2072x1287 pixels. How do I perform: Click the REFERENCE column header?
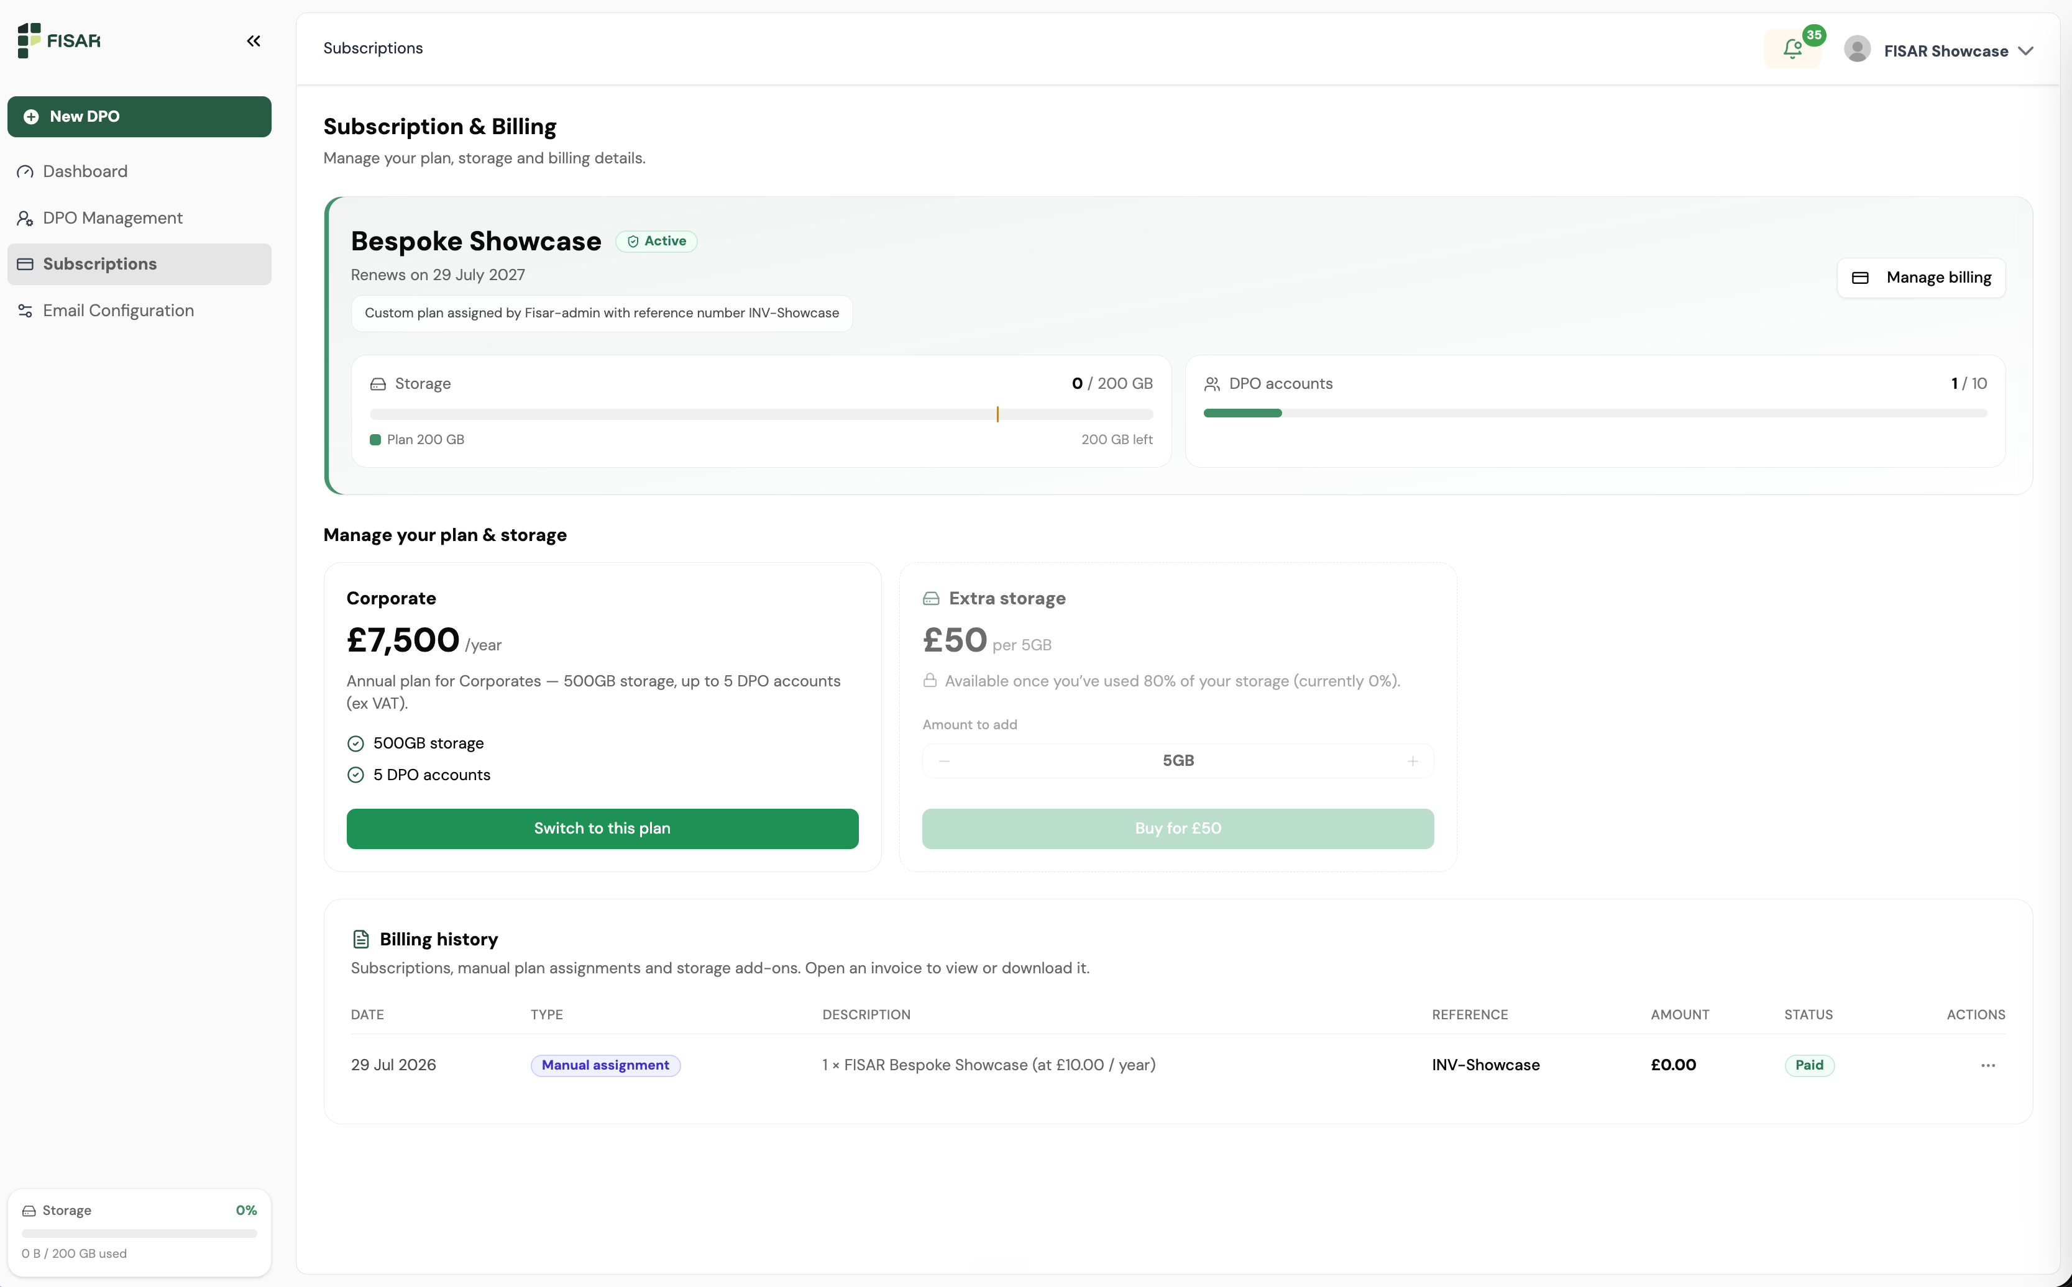pos(1470,1014)
